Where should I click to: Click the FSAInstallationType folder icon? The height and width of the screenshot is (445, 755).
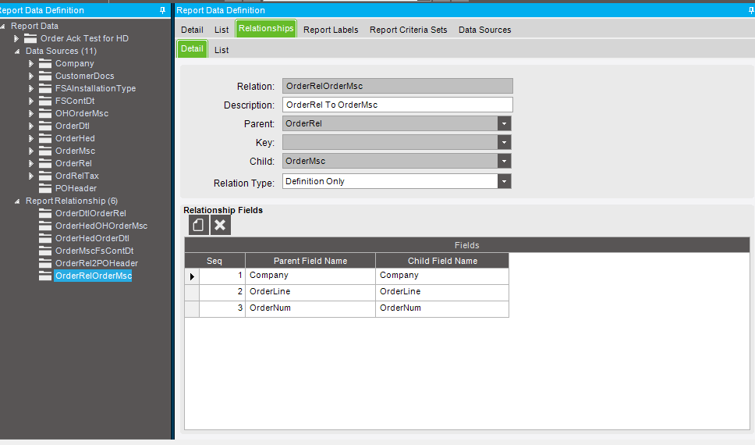tap(45, 89)
